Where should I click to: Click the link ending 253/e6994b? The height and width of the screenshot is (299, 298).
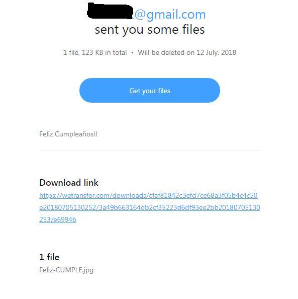(x=58, y=219)
